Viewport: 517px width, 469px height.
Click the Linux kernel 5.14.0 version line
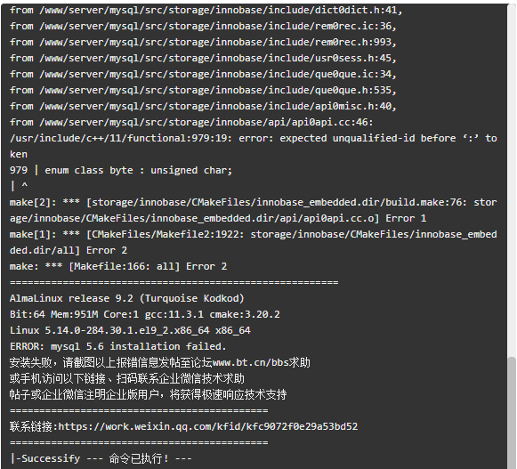point(130,330)
